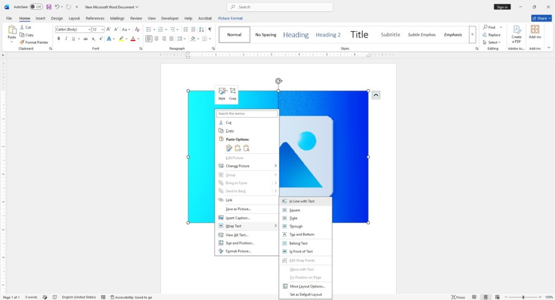555x300 pixels.
Task: Click the Create a PDF icon
Action: point(517,34)
